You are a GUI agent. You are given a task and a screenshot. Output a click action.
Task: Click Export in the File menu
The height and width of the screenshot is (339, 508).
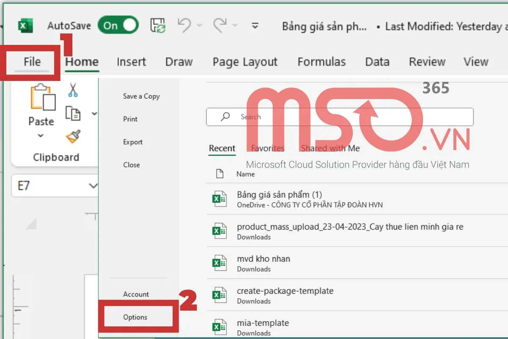[133, 142]
